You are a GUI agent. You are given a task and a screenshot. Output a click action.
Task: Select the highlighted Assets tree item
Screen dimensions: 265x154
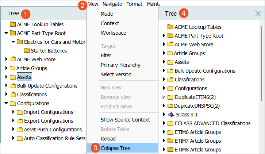pos(24,77)
